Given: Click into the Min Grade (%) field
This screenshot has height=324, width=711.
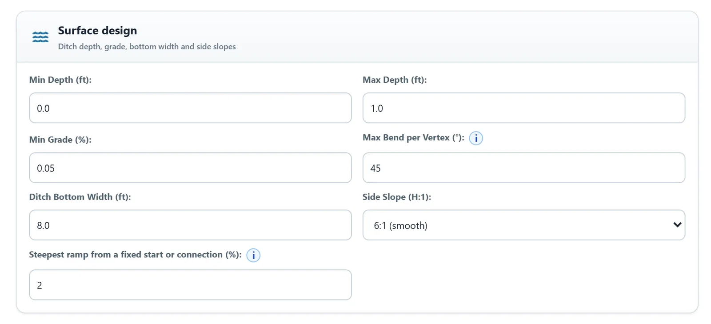Looking at the screenshot, I should [190, 168].
